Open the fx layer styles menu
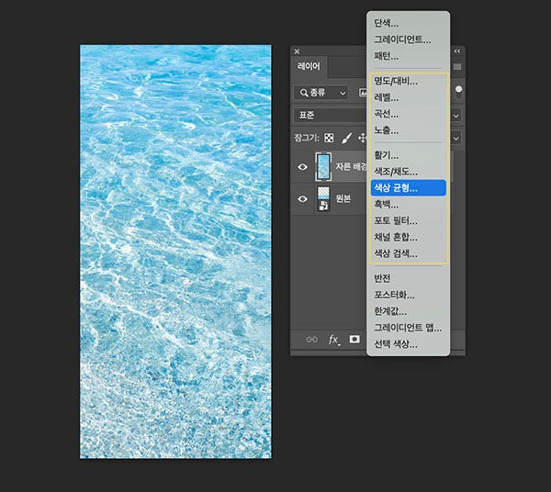Screen dimensions: 551x492 click(334, 339)
